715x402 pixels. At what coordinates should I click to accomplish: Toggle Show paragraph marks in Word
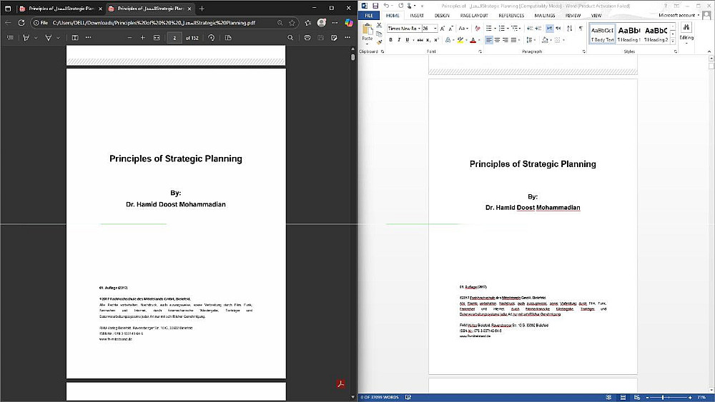[581, 29]
